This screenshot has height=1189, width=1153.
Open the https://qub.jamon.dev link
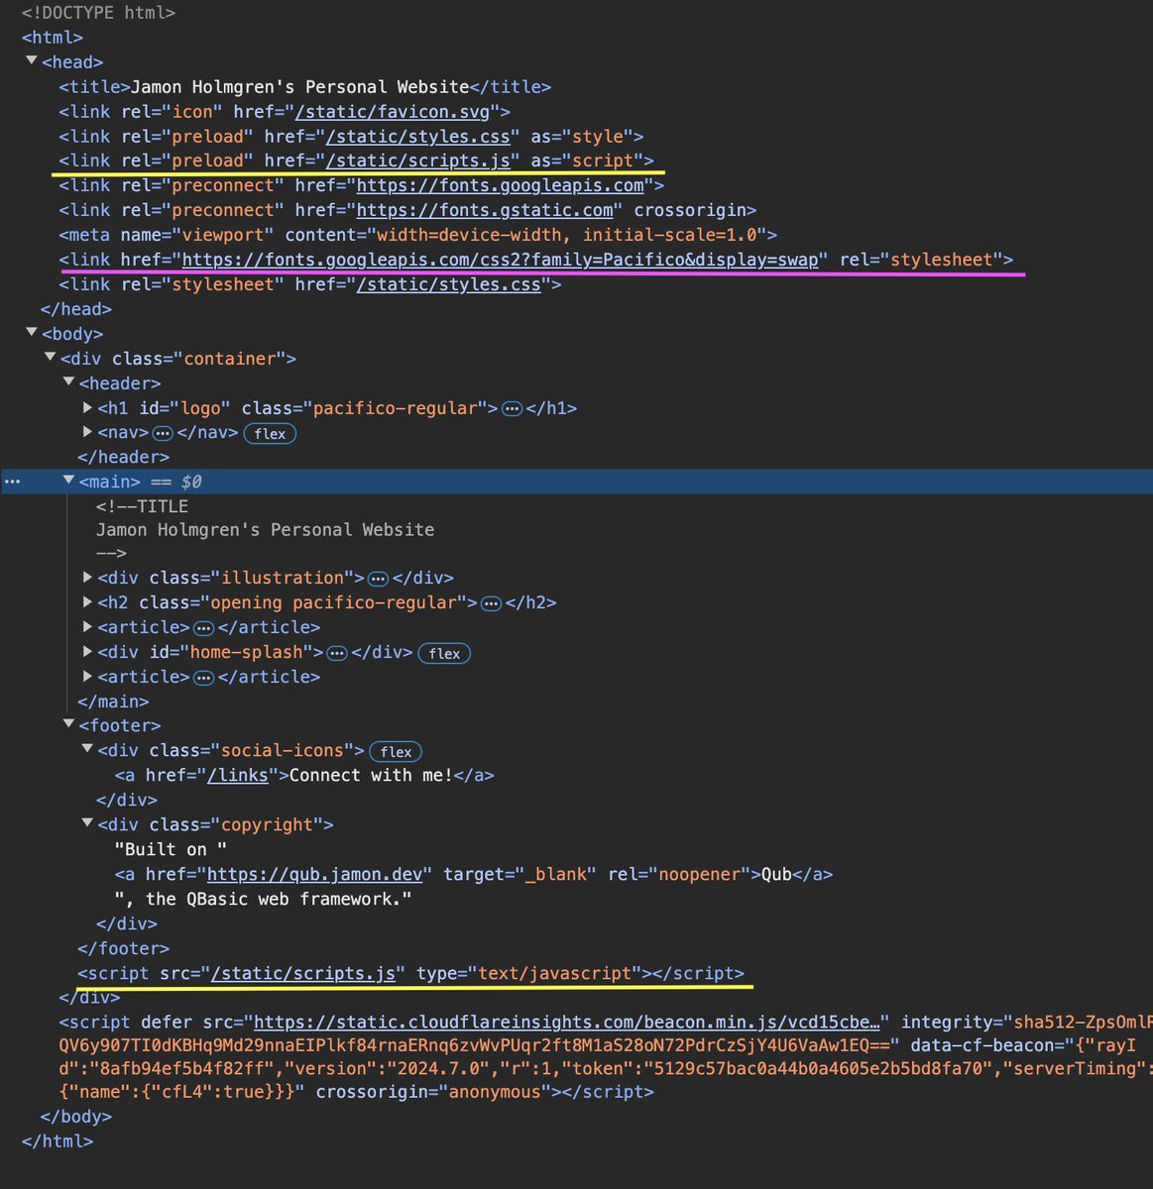click(314, 874)
